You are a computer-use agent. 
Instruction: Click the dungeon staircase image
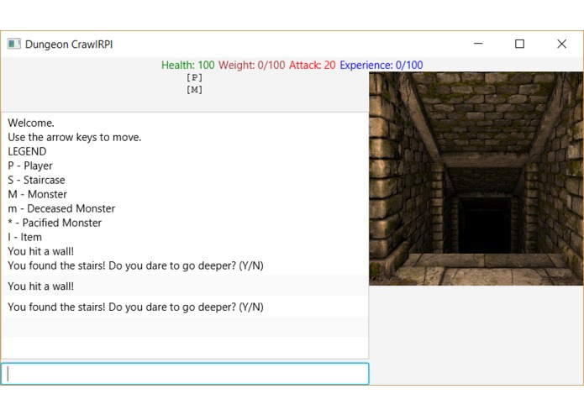click(476, 179)
